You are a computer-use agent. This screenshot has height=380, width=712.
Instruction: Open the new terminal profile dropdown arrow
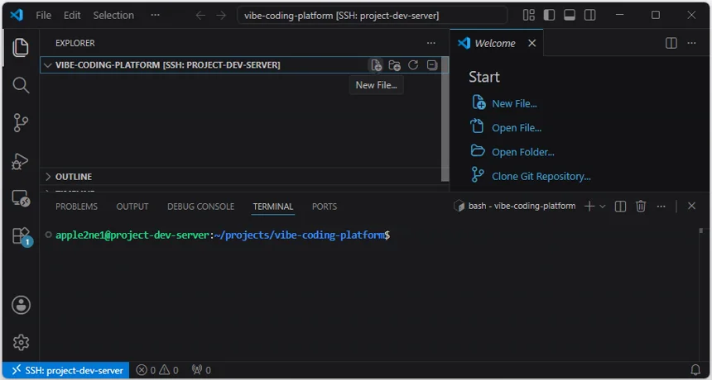[603, 207]
